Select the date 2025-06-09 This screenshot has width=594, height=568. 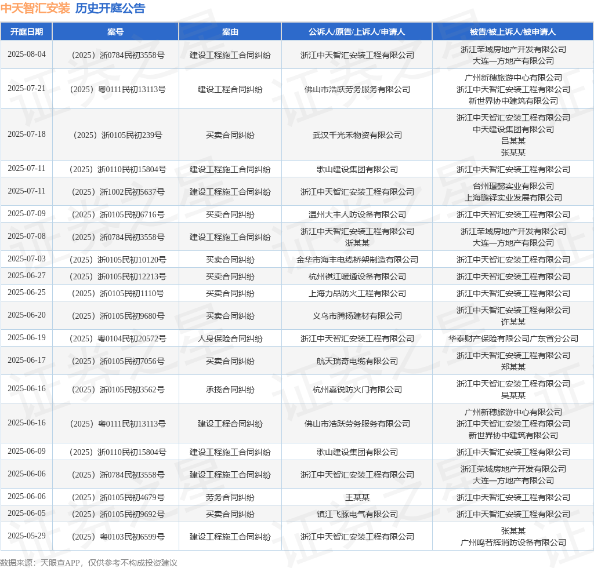(x=27, y=452)
